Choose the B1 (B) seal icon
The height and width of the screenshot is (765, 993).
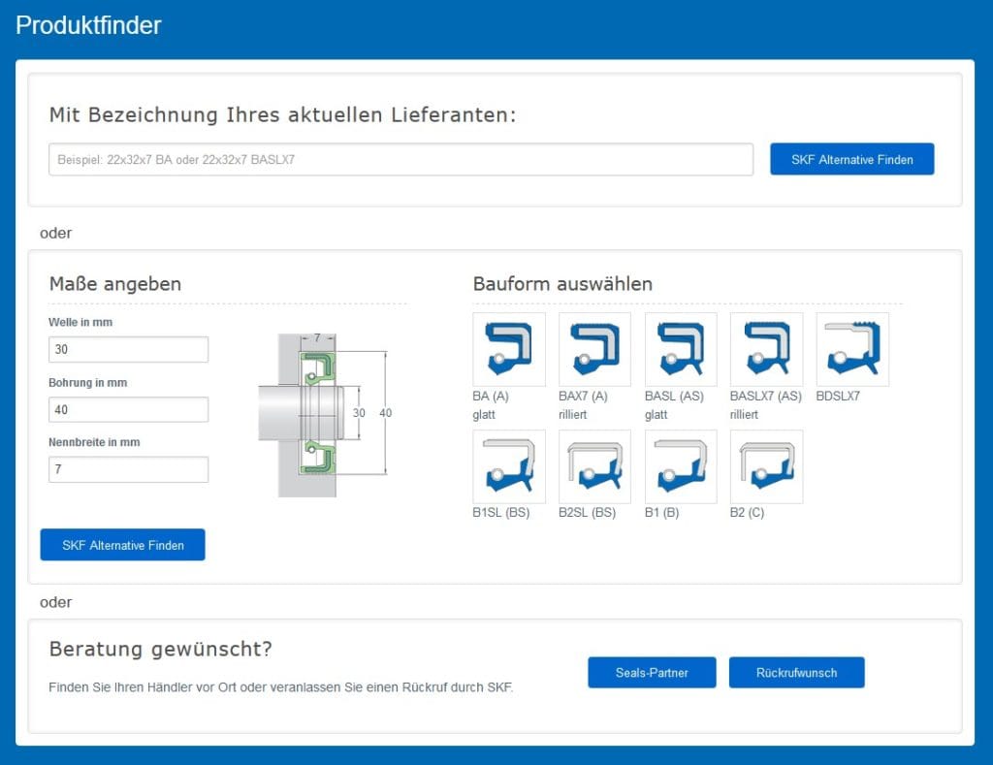point(681,466)
